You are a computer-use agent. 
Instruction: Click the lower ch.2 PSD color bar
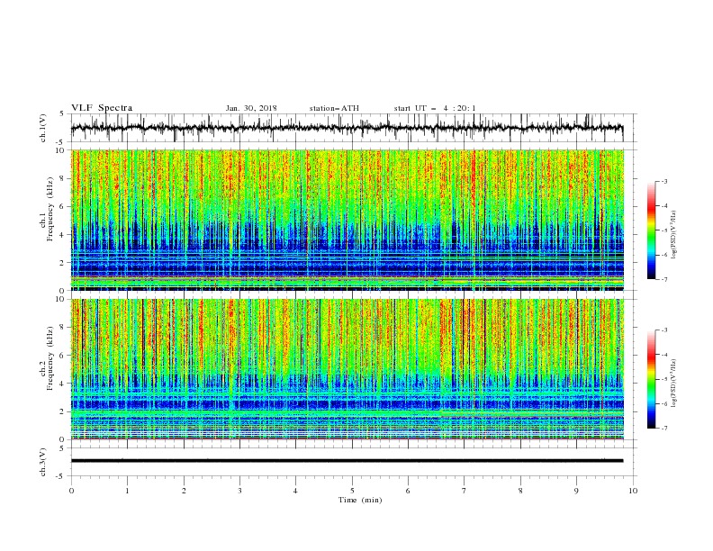click(x=652, y=379)
